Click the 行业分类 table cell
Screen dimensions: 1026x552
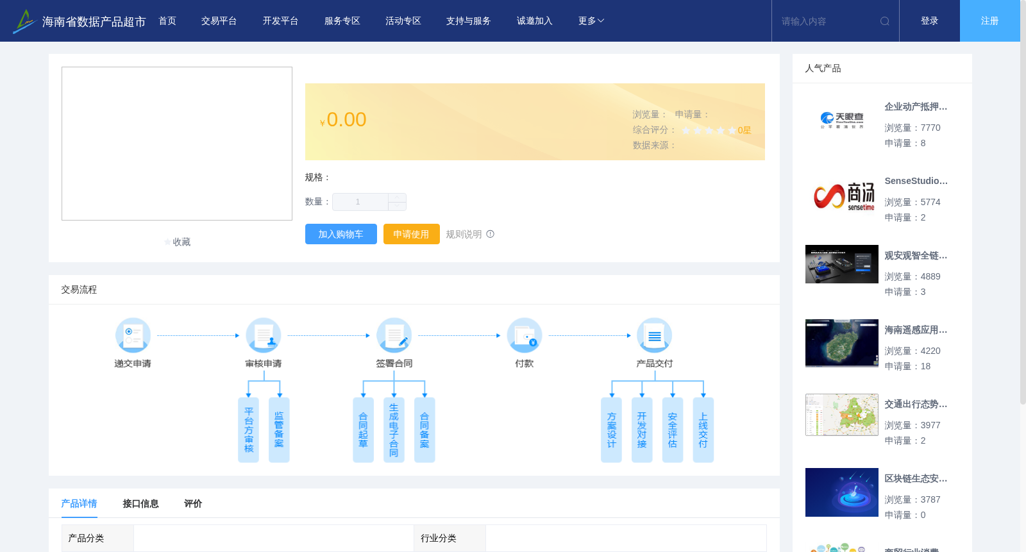click(450, 538)
